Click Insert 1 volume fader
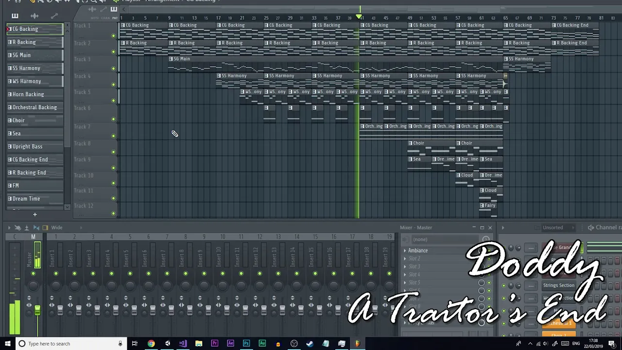The width and height of the screenshot is (622, 350). (60, 310)
